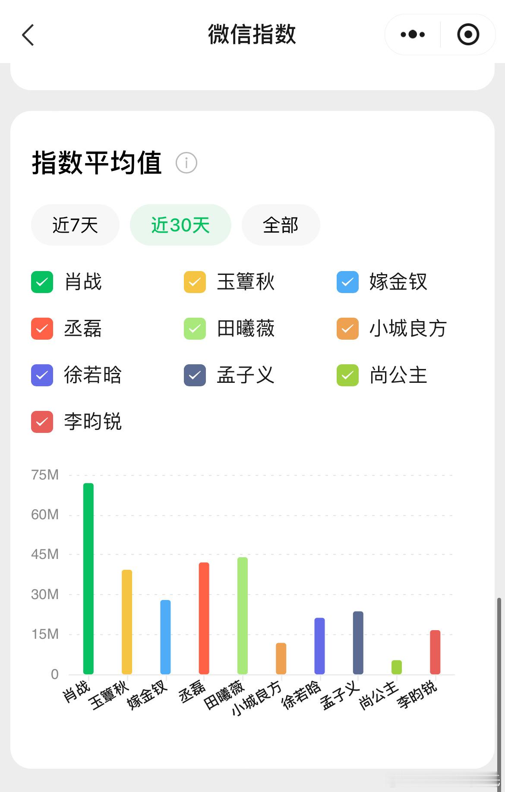Click the yellow 玉簟秋 bar
505x792 pixels.
pos(127,622)
